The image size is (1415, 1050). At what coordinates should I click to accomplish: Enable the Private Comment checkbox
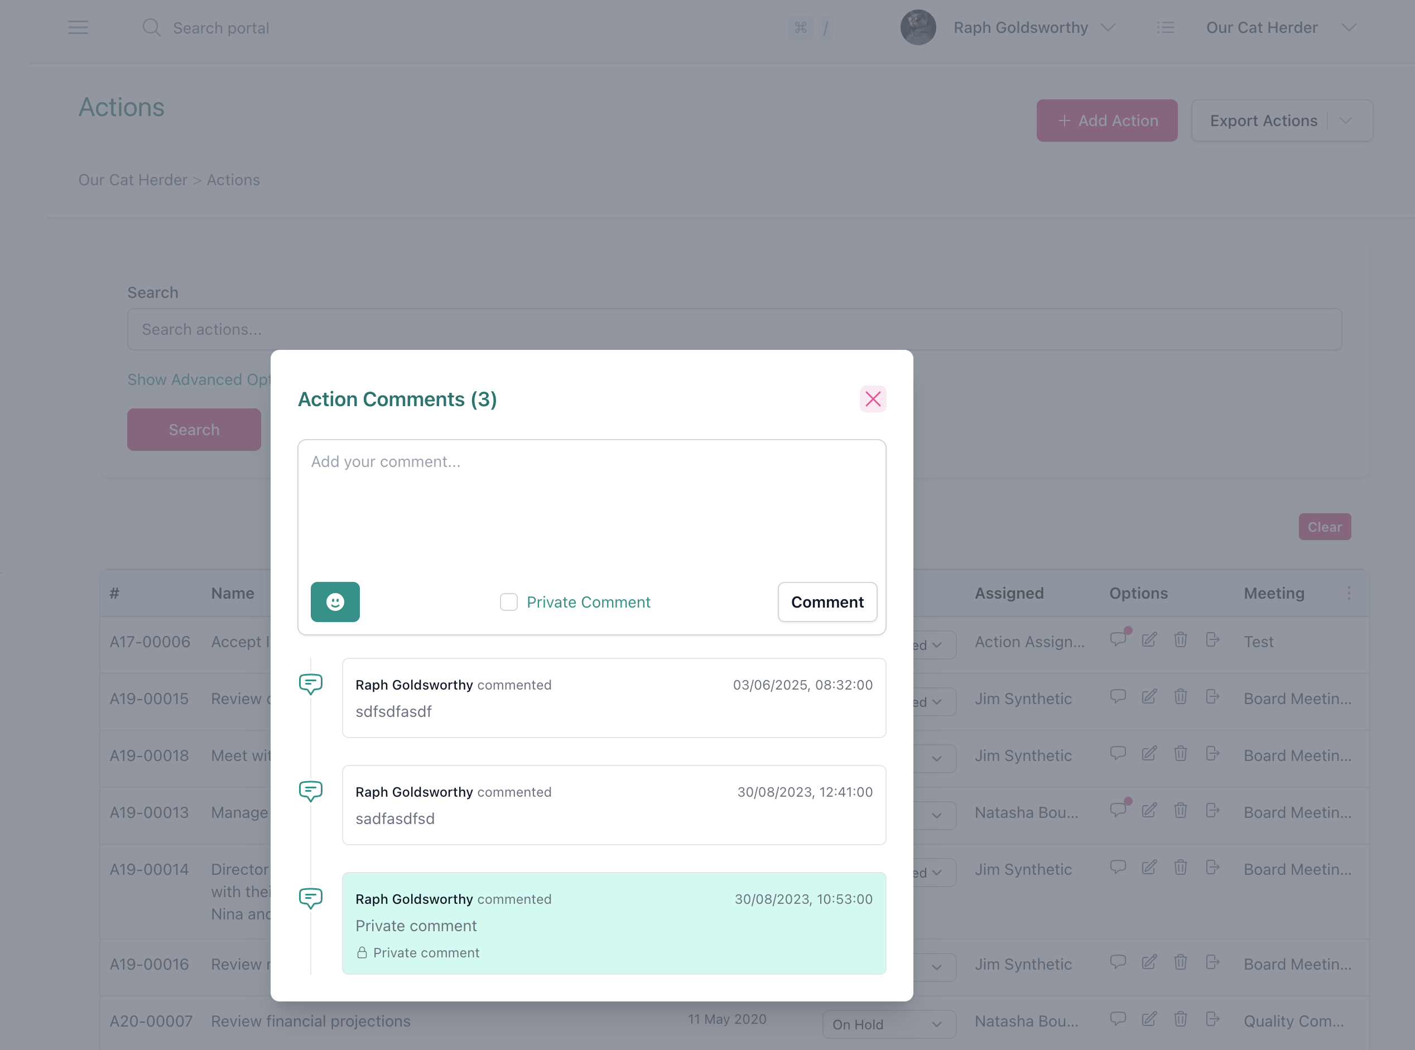[x=508, y=602]
